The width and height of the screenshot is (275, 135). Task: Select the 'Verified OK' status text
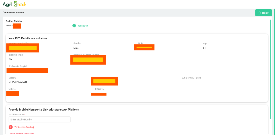83,26
